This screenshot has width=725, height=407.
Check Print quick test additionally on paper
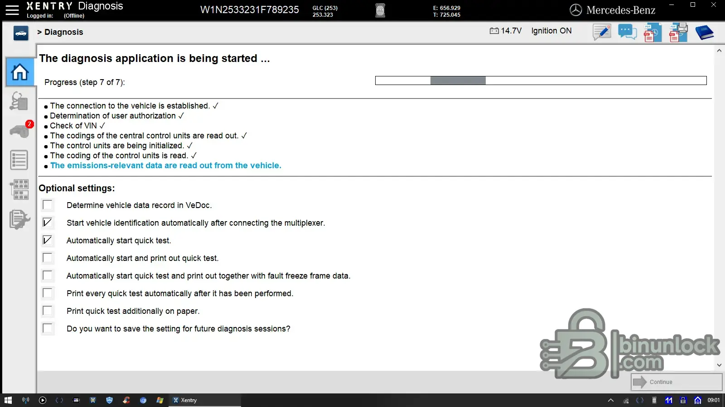[x=48, y=311]
